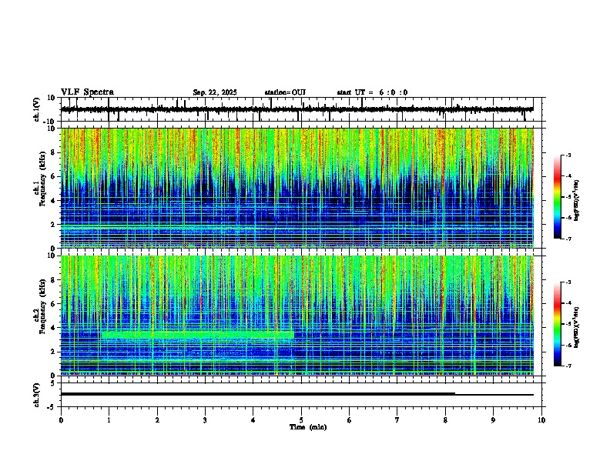Click the time axis label "10"
Screen dimensions: 610x471
click(x=541, y=420)
